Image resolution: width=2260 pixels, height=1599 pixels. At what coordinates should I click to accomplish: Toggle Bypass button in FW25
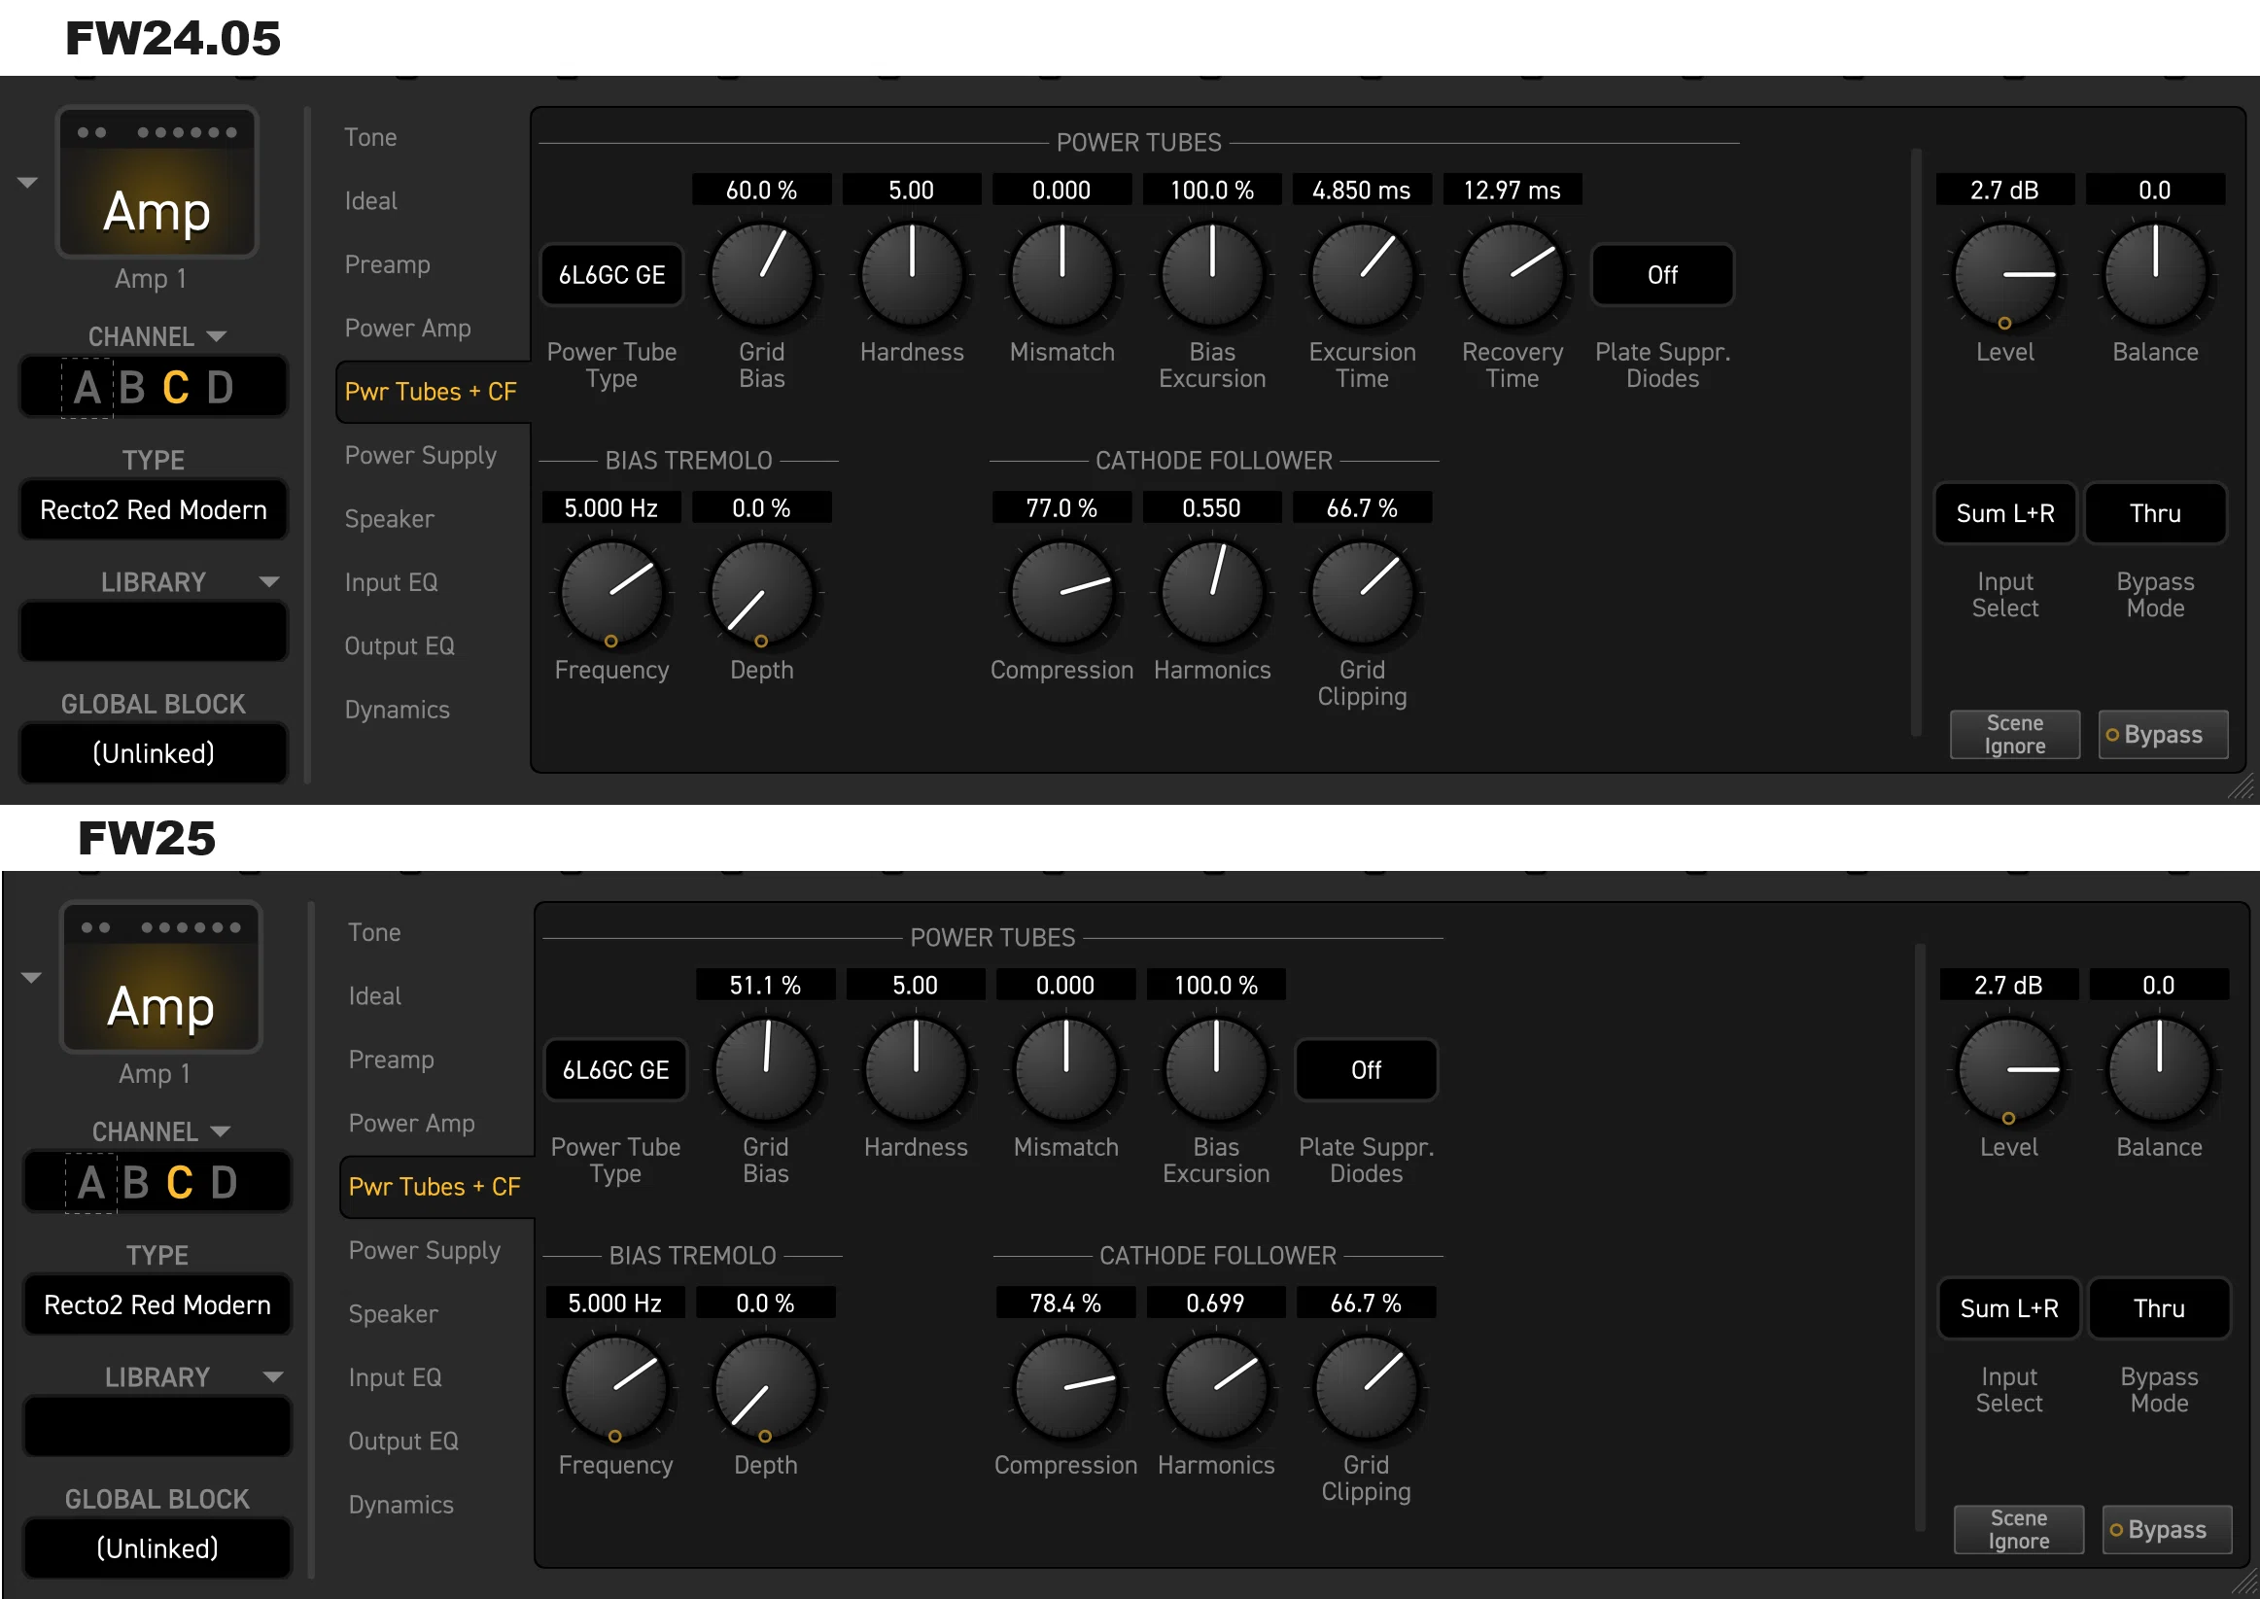(x=2168, y=1529)
